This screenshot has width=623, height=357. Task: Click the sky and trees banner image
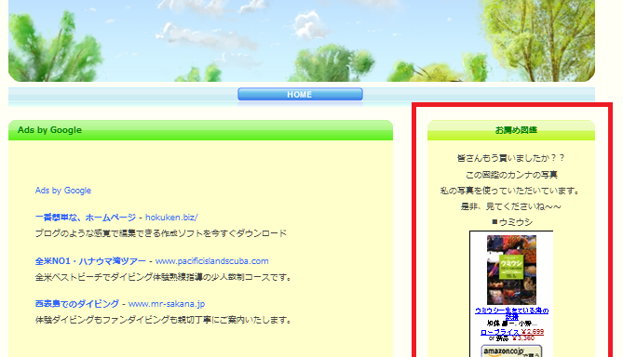pos(302,41)
